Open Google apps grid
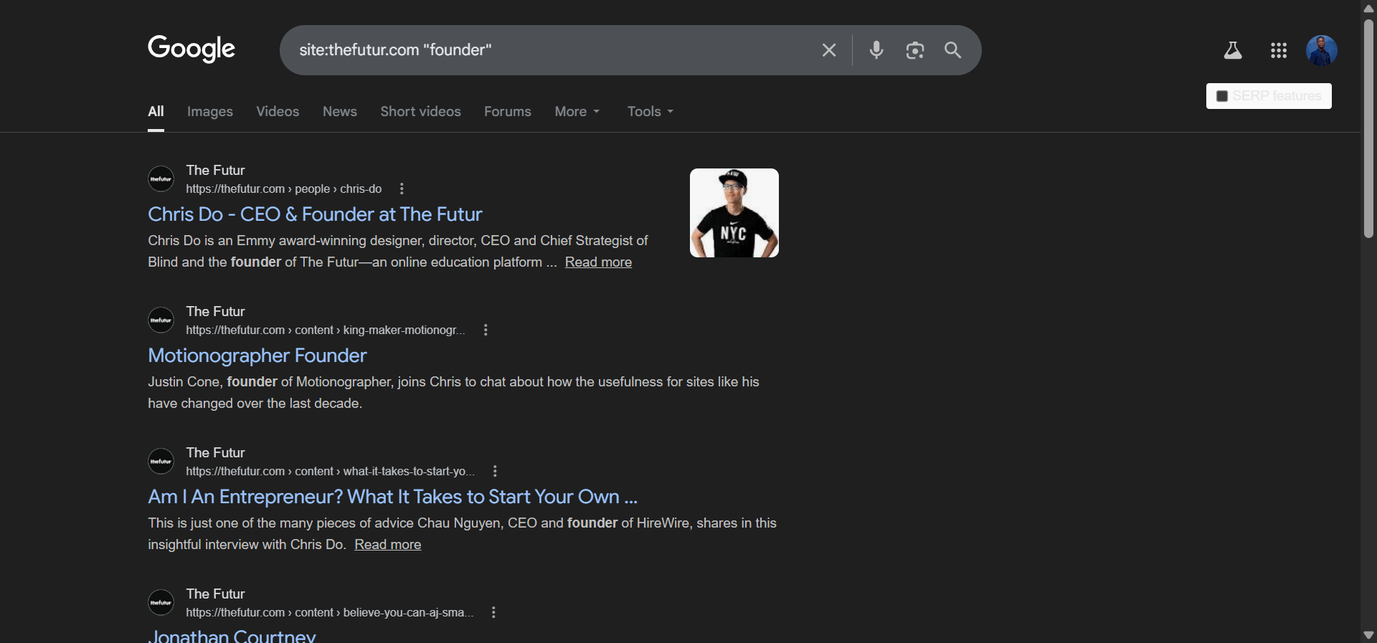This screenshot has height=643, width=1377. tap(1279, 50)
